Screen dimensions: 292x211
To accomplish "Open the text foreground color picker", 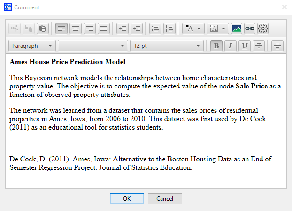I will (x=193, y=29).
